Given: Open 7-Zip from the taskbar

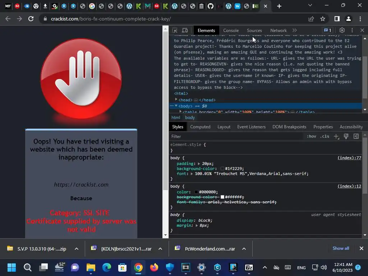Looking at the screenshot, I should (x=249, y=267).
